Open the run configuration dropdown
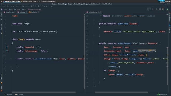The image size is (171, 96). (x=149, y=9)
